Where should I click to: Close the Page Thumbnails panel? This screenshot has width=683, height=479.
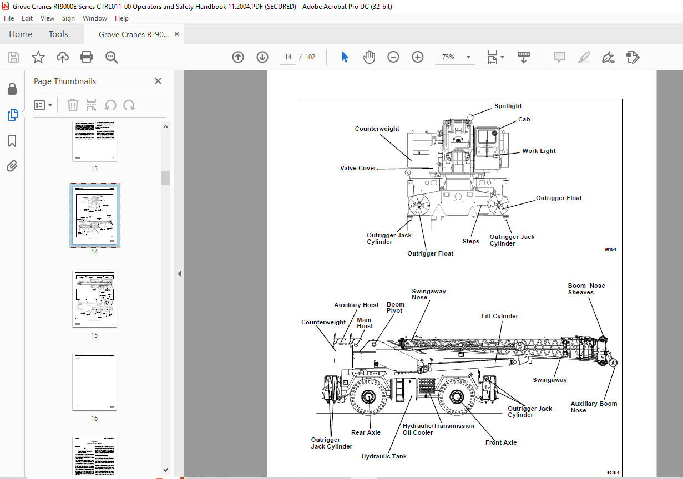[158, 81]
